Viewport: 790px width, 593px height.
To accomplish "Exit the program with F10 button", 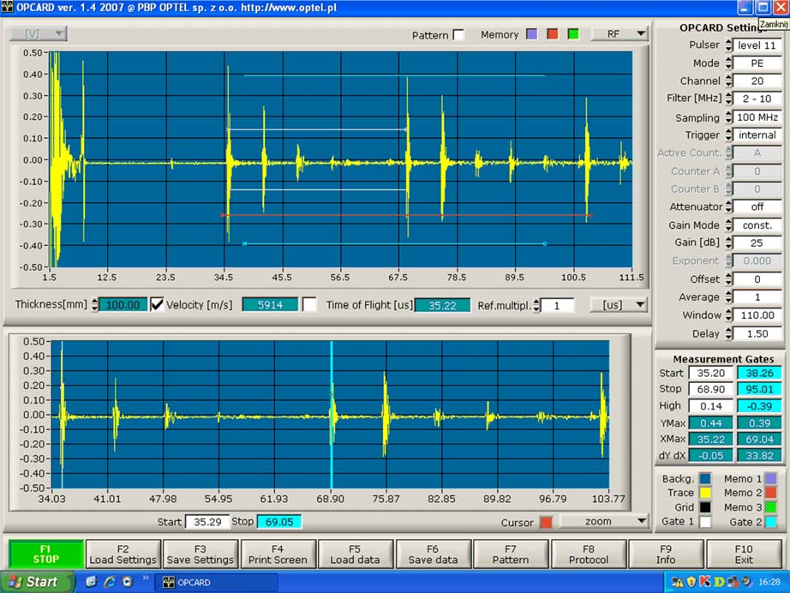I will tap(744, 554).
